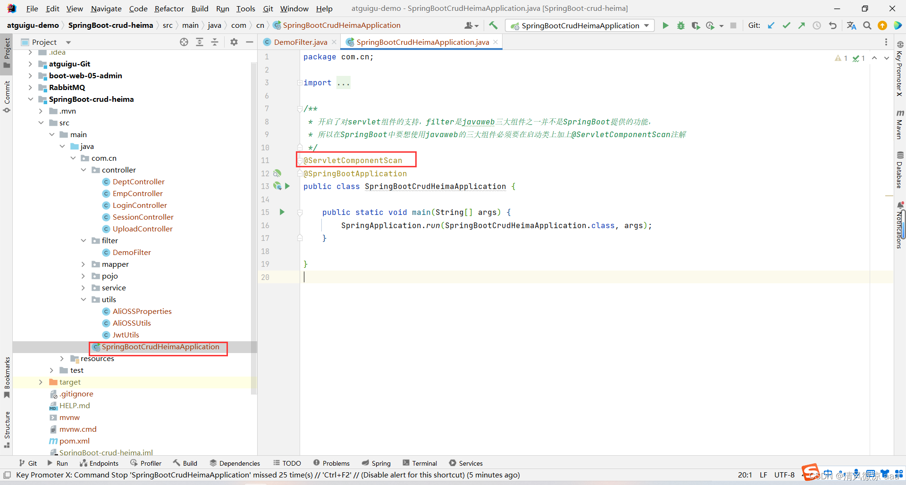Viewport: 906px width, 485px height.
Task: Open the Translate icon in toolbar
Action: tap(851, 25)
